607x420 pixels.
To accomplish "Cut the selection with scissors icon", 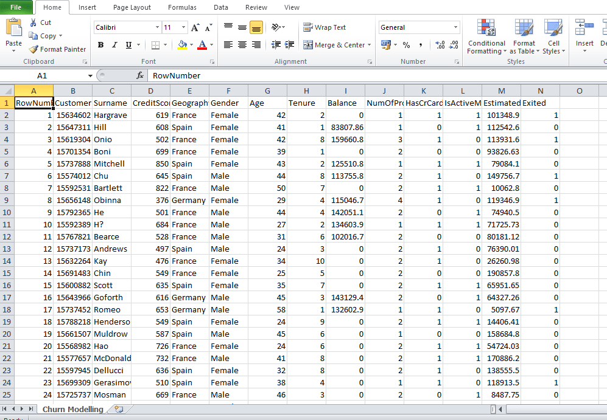I will coord(40,22).
